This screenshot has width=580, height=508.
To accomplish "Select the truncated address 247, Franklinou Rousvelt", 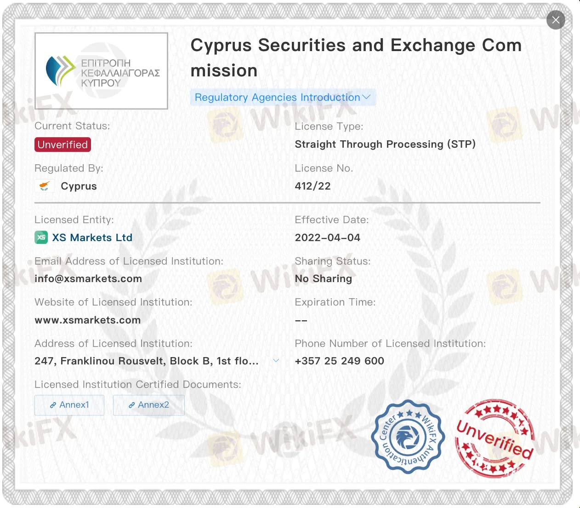I will (x=147, y=361).
